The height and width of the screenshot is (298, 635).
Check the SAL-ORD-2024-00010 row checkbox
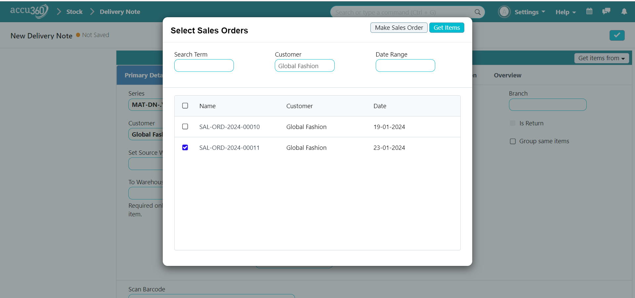coord(185,126)
